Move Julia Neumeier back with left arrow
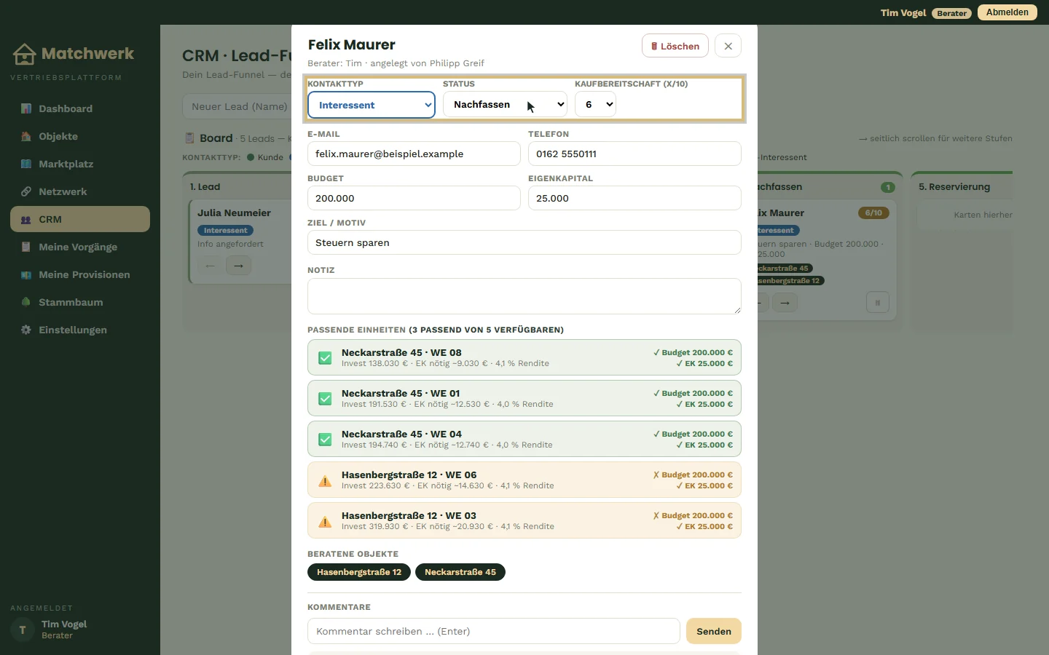This screenshot has height=655, width=1049. tap(211, 266)
